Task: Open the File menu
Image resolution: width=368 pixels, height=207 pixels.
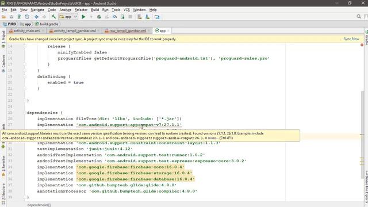Action: tap(4, 10)
